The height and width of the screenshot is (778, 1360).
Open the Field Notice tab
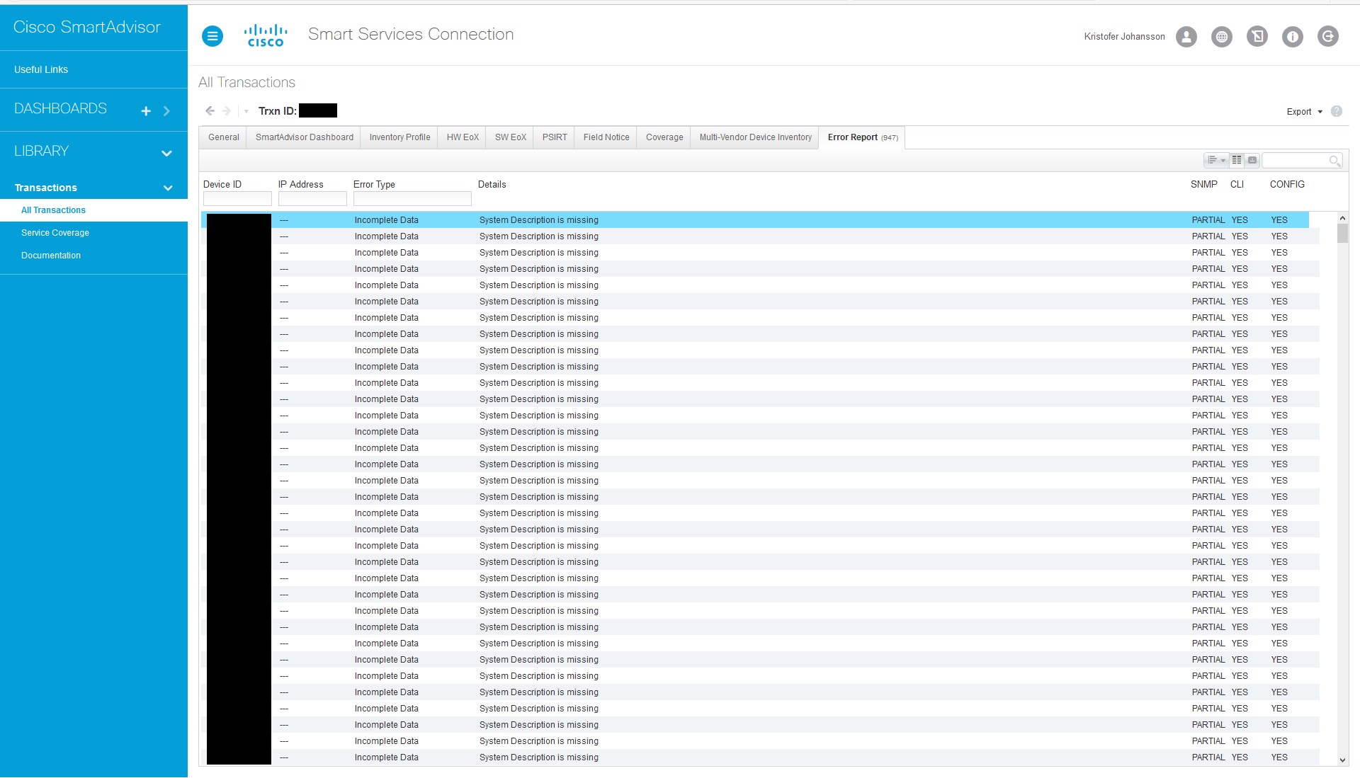(606, 137)
